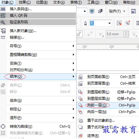Click the dotted selection with red X icon
Screen dimensions: 139x139
[119, 23]
